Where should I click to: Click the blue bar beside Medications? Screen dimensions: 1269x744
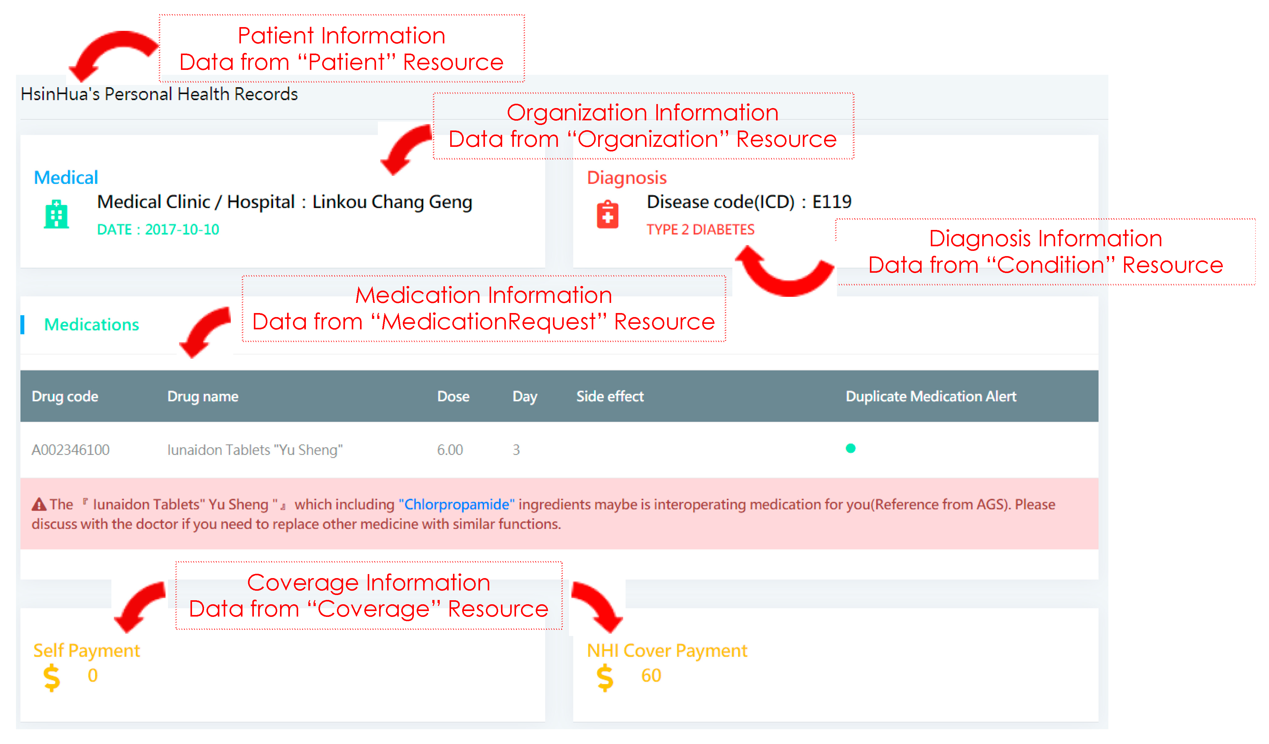tap(23, 325)
